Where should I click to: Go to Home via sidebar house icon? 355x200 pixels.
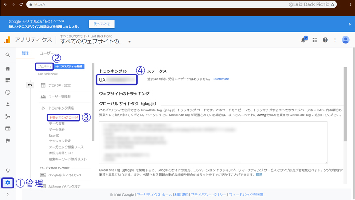tap(8, 68)
